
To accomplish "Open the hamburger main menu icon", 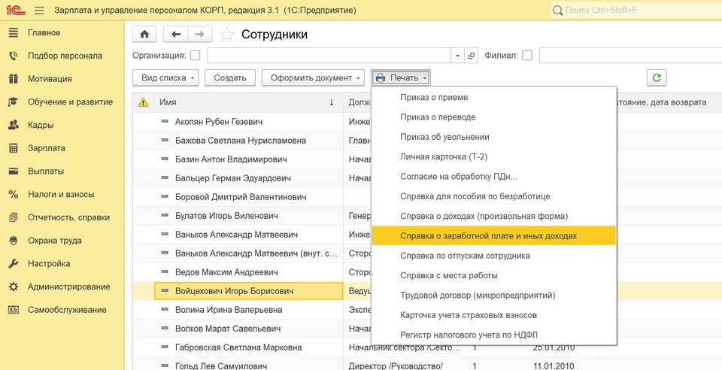I will [x=38, y=11].
